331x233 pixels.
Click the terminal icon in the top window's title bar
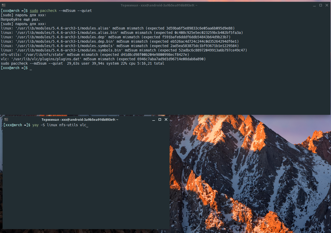tap(3, 5)
